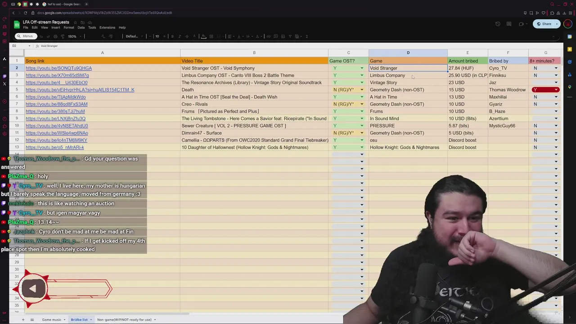Click the Share button

[544, 24]
